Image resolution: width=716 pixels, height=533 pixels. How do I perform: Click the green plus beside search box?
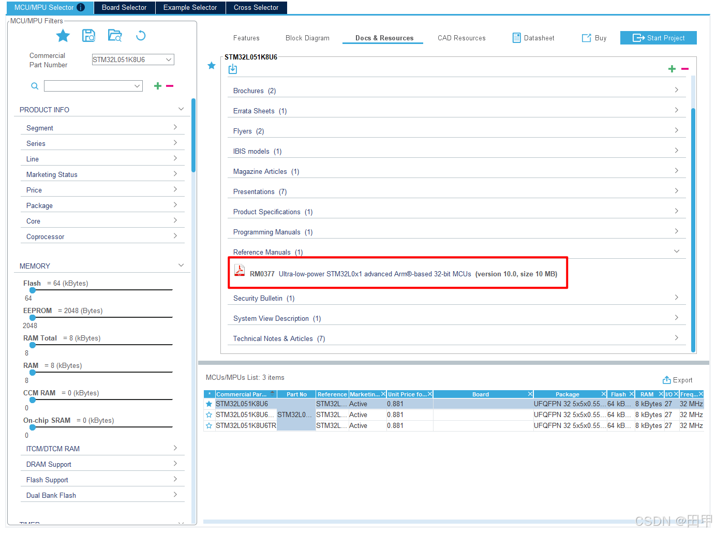(158, 86)
